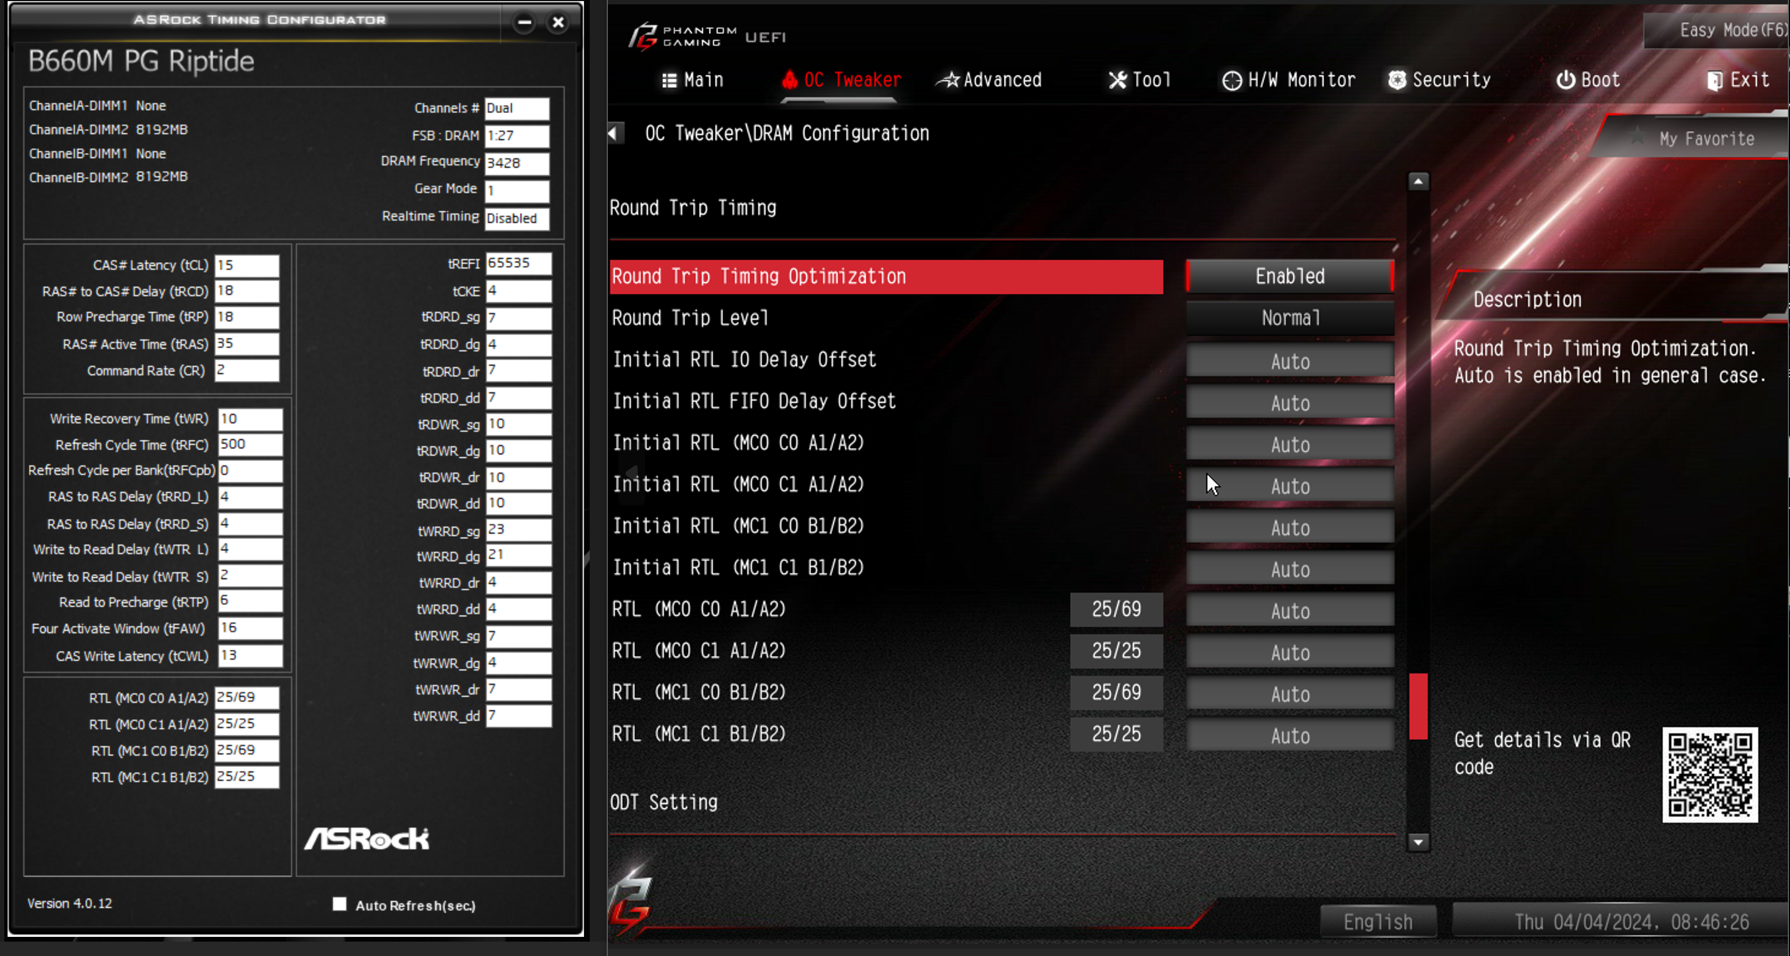
Task: Click the red scrollbar thumb in the settings list
Action: pos(1418,706)
